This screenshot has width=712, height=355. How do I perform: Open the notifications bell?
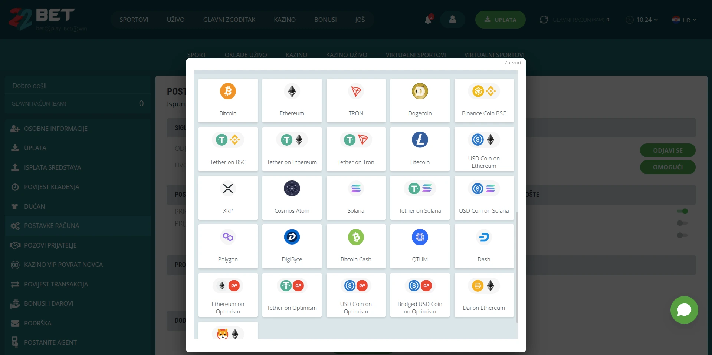[x=428, y=20]
